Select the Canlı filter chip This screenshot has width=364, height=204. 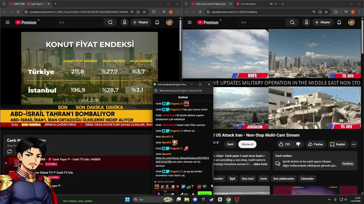[x=263, y=179]
